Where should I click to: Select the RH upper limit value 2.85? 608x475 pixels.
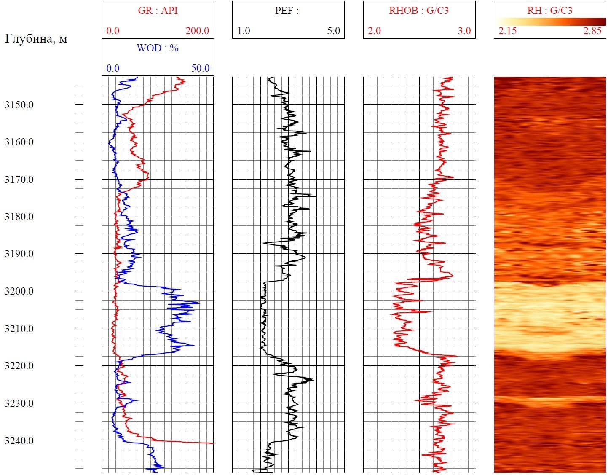tap(592, 31)
